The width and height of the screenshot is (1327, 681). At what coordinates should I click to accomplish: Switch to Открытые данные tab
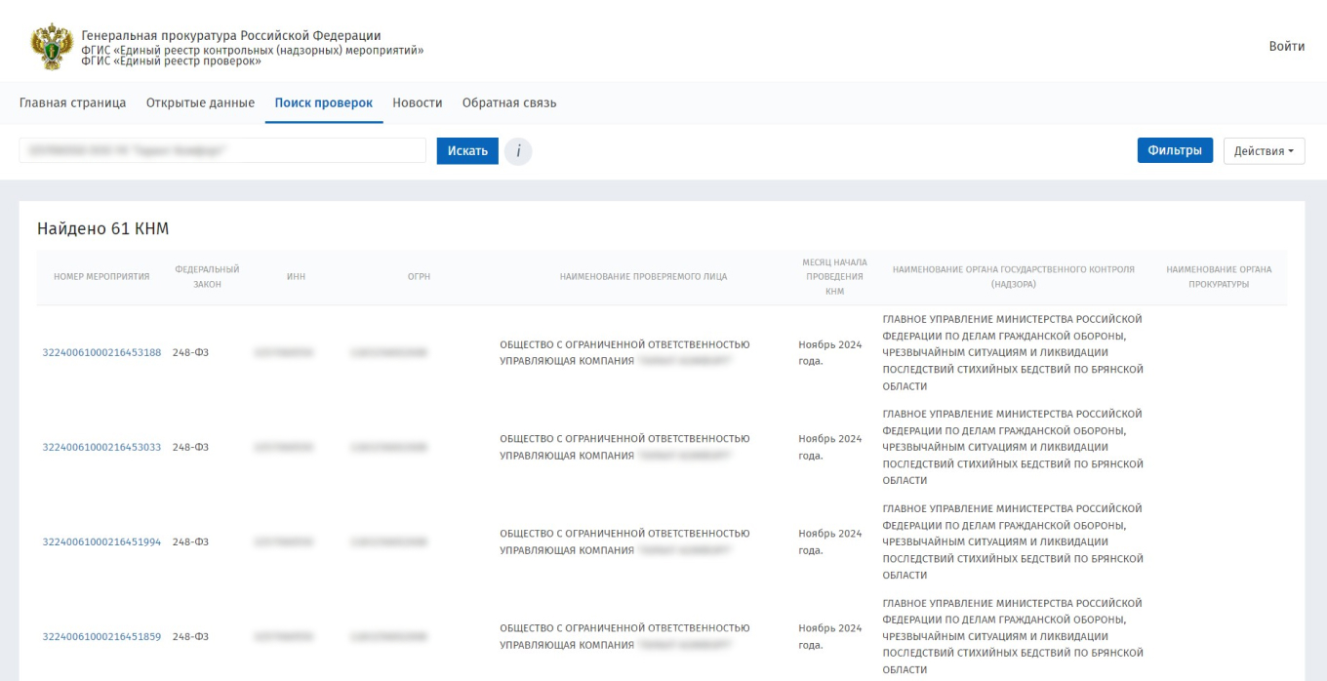click(x=200, y=103)
